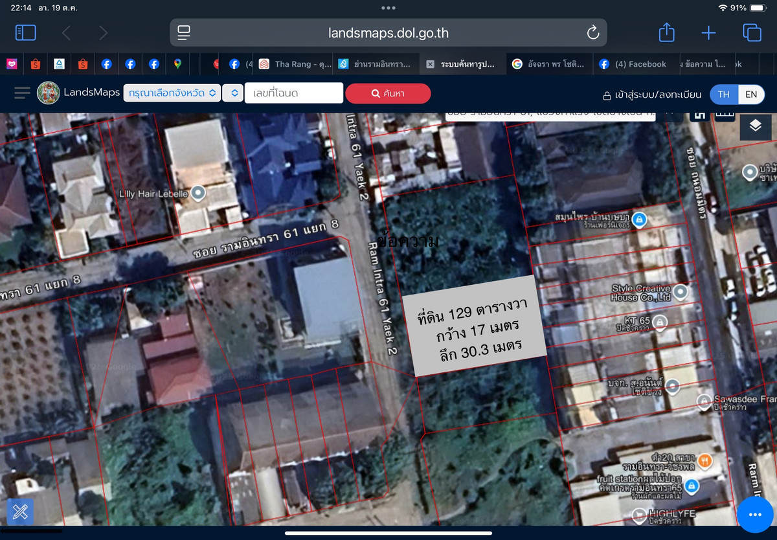Open page format menu in address bar
777x540 pixels.
click(x=184, y=32)
